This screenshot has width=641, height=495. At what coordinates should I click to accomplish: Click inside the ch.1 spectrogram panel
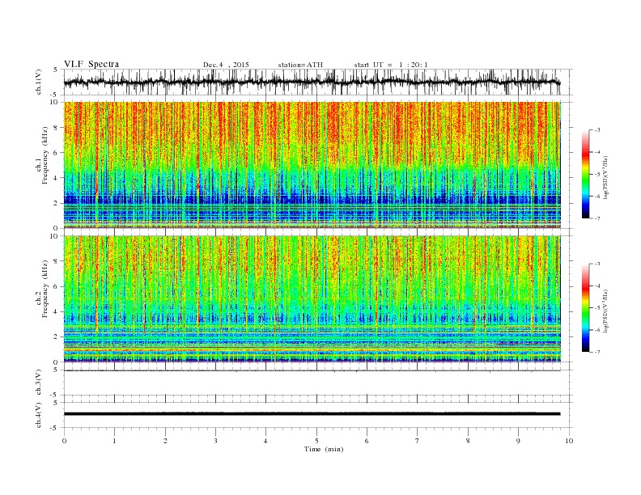click(x=312, y=165)
